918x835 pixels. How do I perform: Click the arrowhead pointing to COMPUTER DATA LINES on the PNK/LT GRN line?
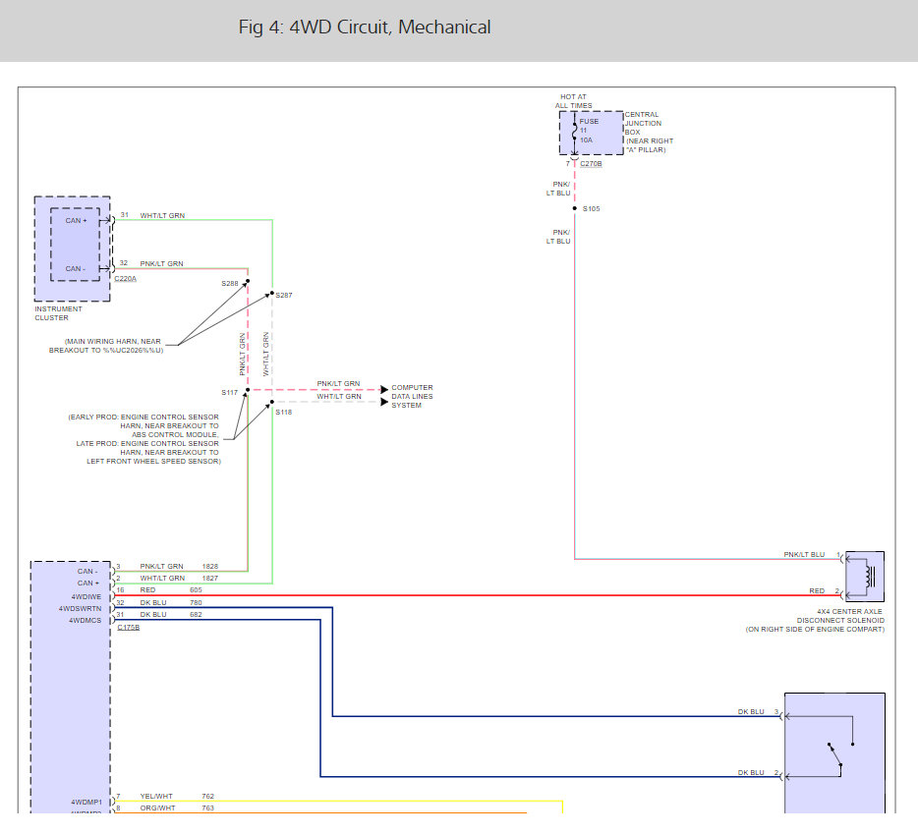(x=384, y=390)
